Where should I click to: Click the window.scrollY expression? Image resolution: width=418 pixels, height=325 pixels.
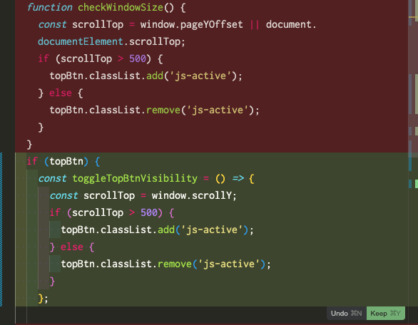click(192, 195)
